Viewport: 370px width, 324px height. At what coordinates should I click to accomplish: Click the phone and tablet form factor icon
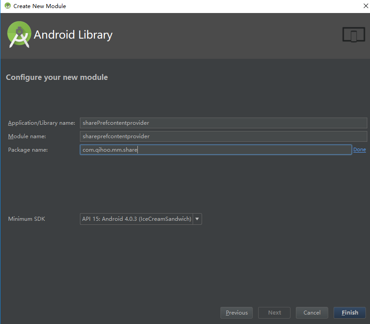click(353, 35)
